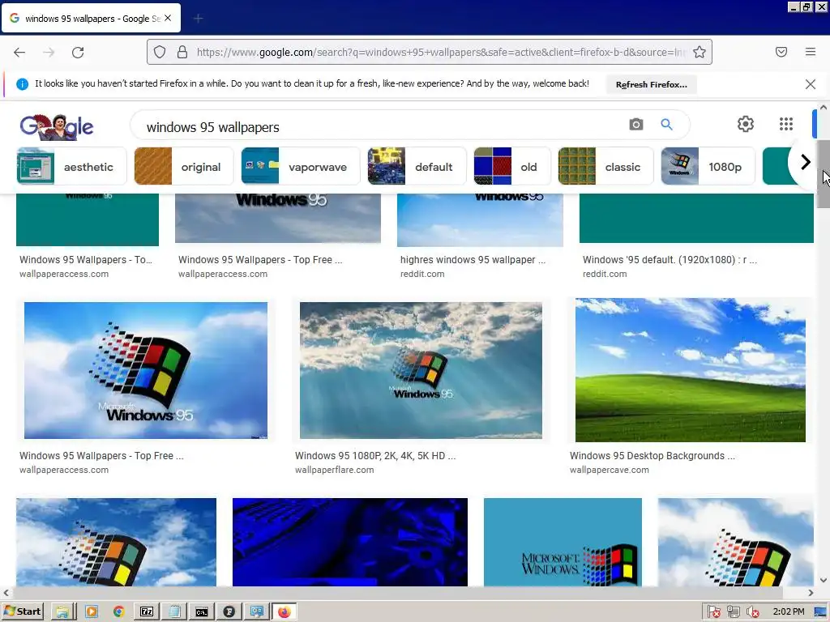Click the Refresh Firefox button
Viewport: 830px width, 622px height.
point(651,84)
